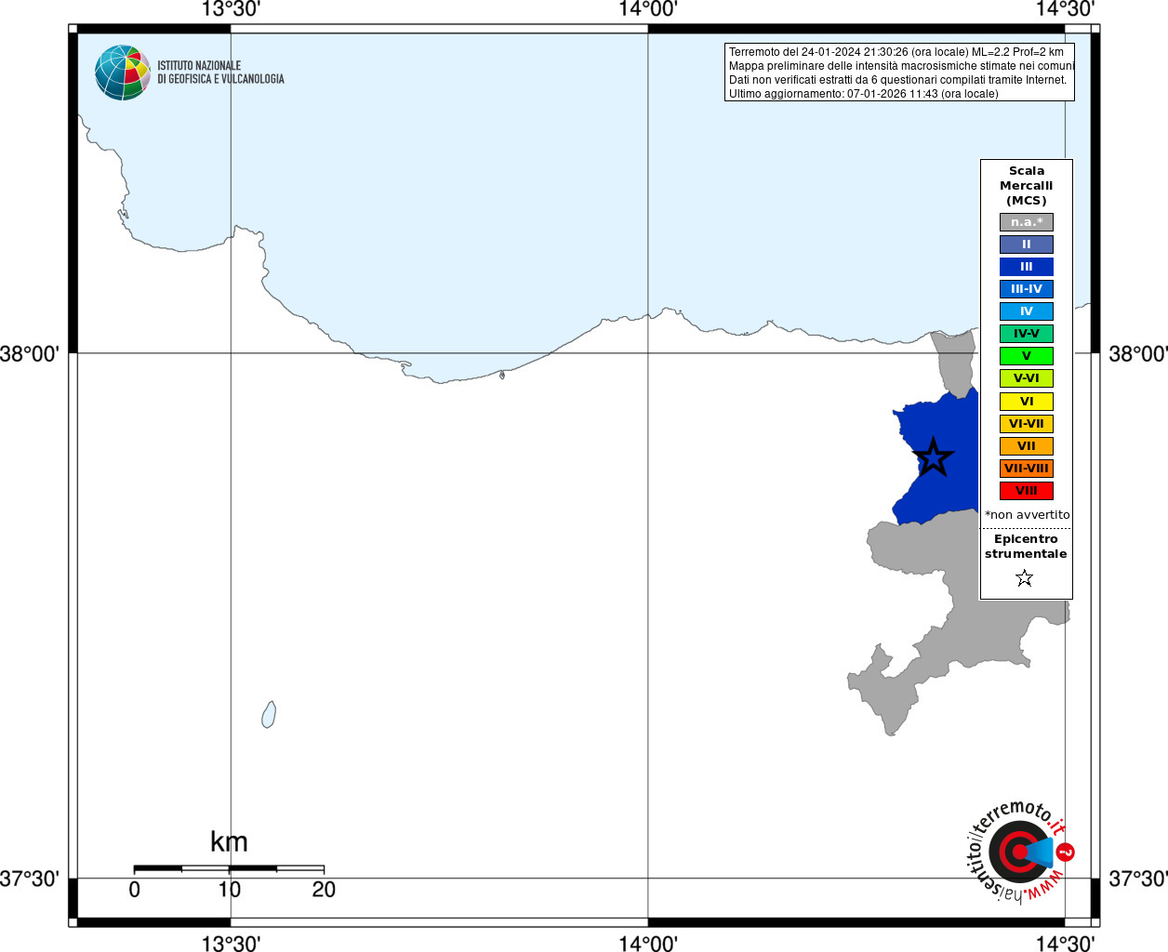Viewport: 1168px width, 952px height.
Task: Select the III legend swatch
Action: tap(1027, 267)
